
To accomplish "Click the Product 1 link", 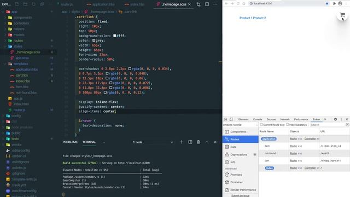I will tap(246, 18).
